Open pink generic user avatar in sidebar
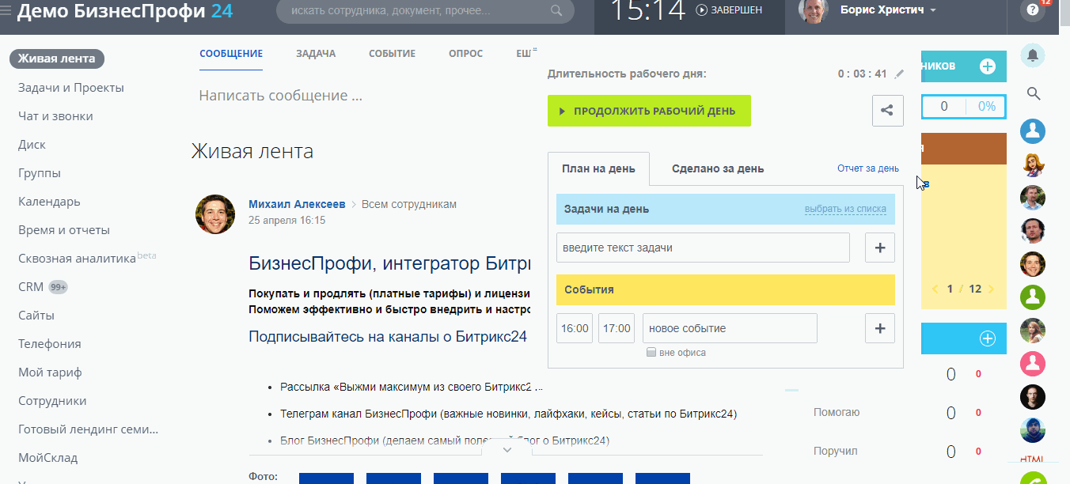 click(x=1033, y=364)
